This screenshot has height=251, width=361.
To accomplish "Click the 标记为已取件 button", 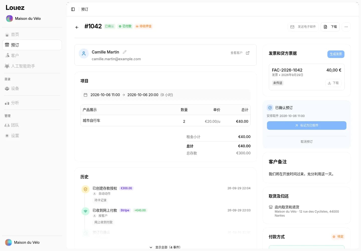I will pos(307,125).
